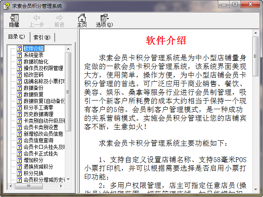Open the 会员信息查询 topic

point(38,140)
